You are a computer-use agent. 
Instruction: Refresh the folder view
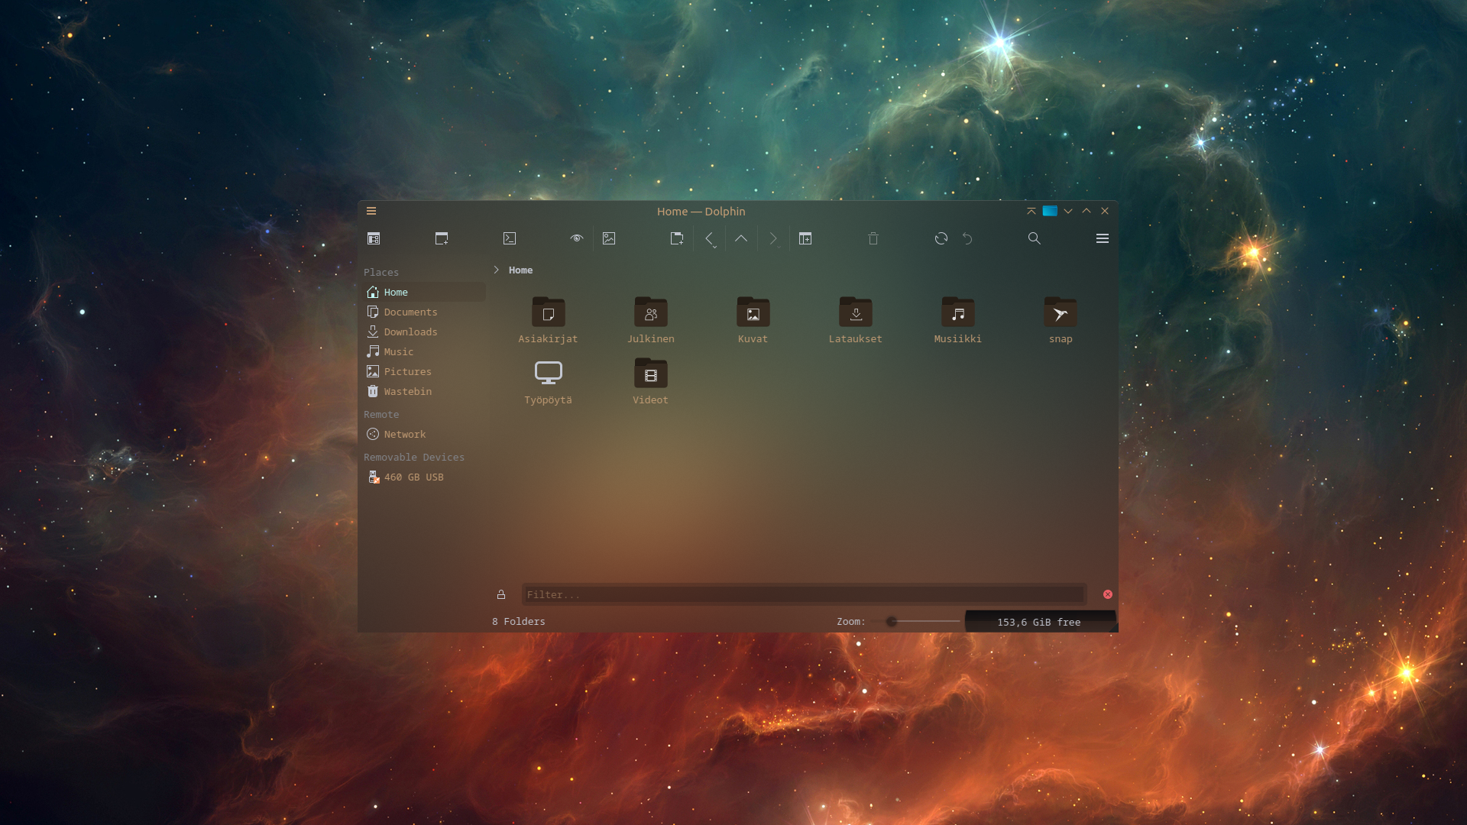pos(941,238)
